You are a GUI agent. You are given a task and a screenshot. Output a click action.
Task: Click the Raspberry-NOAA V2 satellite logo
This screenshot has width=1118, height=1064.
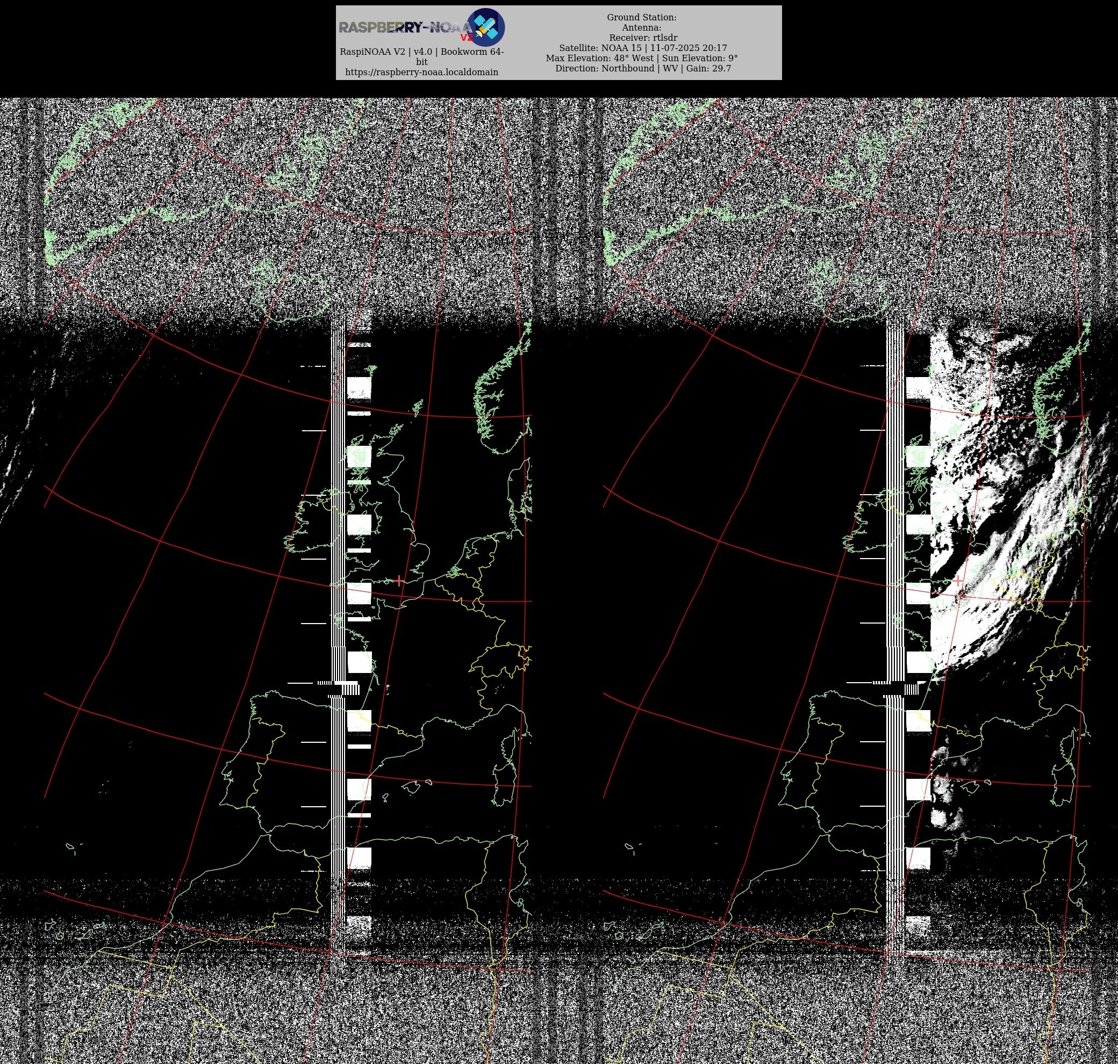point(486,27)
